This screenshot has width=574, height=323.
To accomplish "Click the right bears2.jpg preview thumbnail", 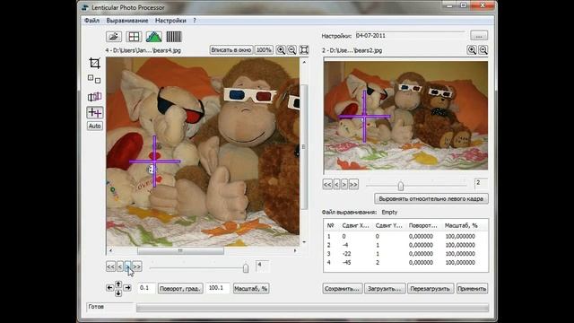I will [x=405, y=116].
